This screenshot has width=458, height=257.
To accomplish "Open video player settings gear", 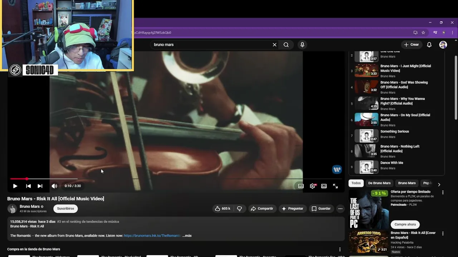I will pos(313,186).
